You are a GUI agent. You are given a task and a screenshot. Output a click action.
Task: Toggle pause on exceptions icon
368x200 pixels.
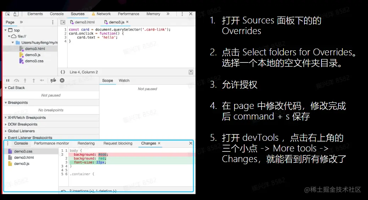[62, 80]
